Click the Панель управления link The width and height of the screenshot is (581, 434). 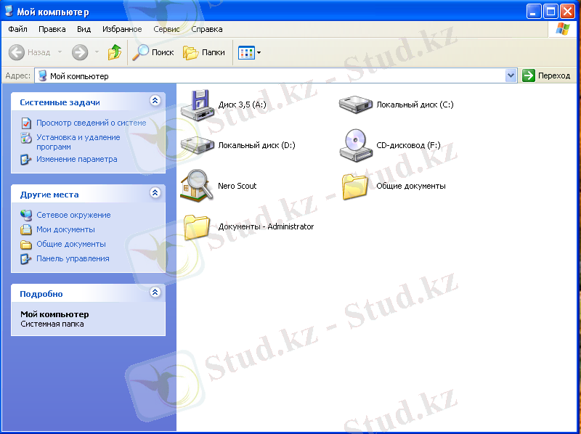coord(73,258)
